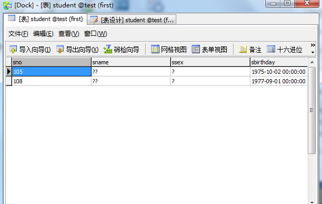
Task: Switch to [表] student @test tab
Action: (x=46, y=19)
